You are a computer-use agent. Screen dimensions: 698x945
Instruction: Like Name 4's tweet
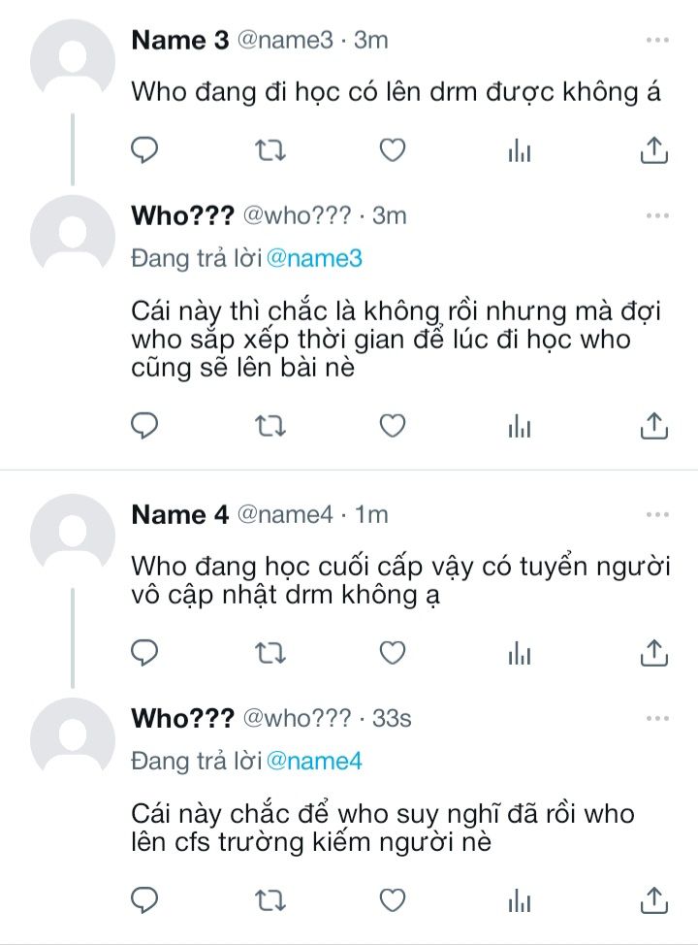(392, 654)
